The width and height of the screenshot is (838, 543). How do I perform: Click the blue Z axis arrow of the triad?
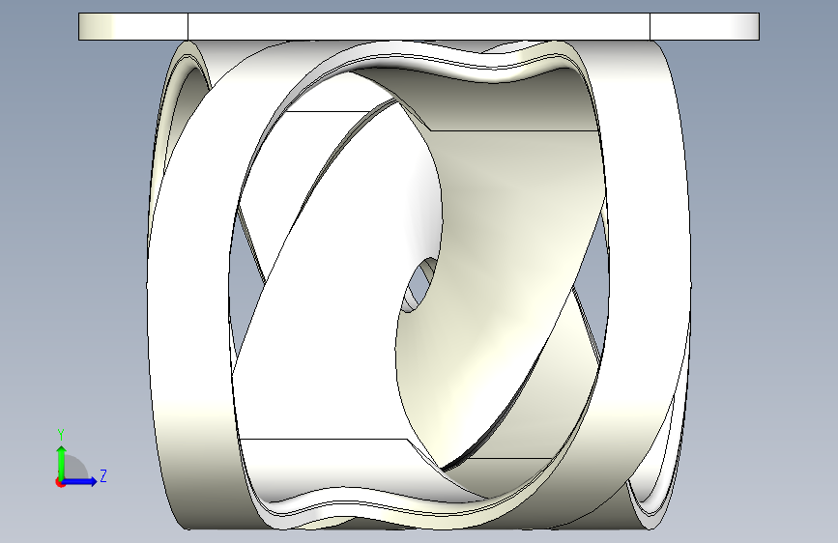(80, 481)
